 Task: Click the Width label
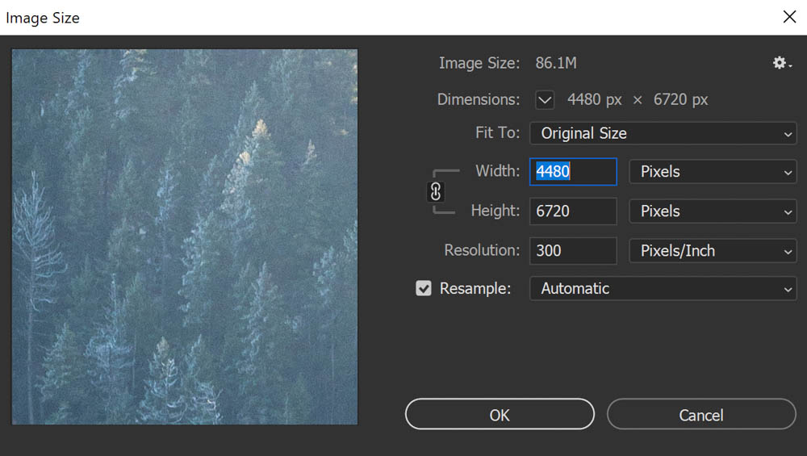(x=497, y=171)
